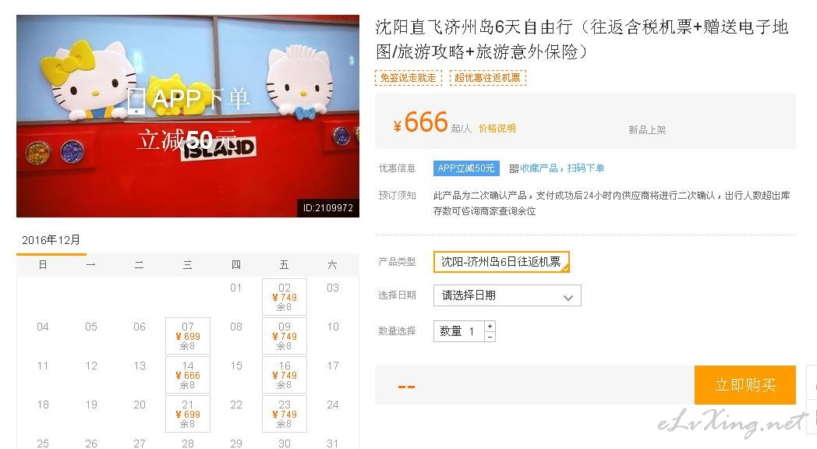Choose December 23 departure date
Image resolution: width=817 pixels, height=449 pixels.
(285, 414)
